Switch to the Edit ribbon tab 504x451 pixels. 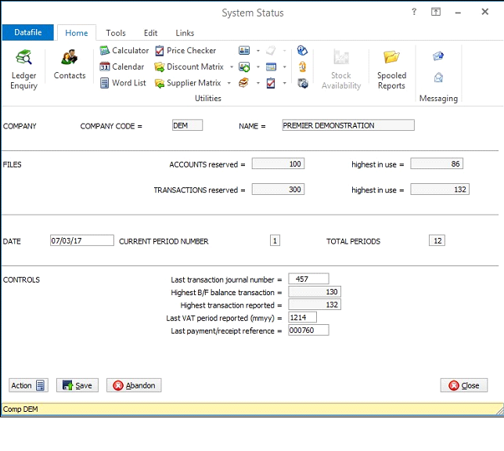click(150, 33)
